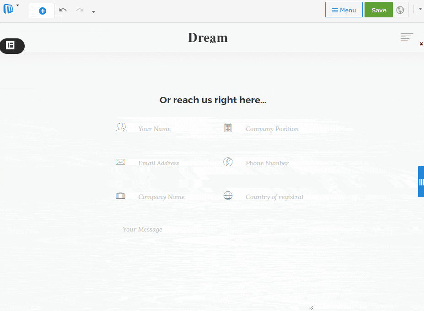Image resolution: width=424 pixels, height=311 pixels.
Task: Click the message box resize handle
Action: [311, 308]
